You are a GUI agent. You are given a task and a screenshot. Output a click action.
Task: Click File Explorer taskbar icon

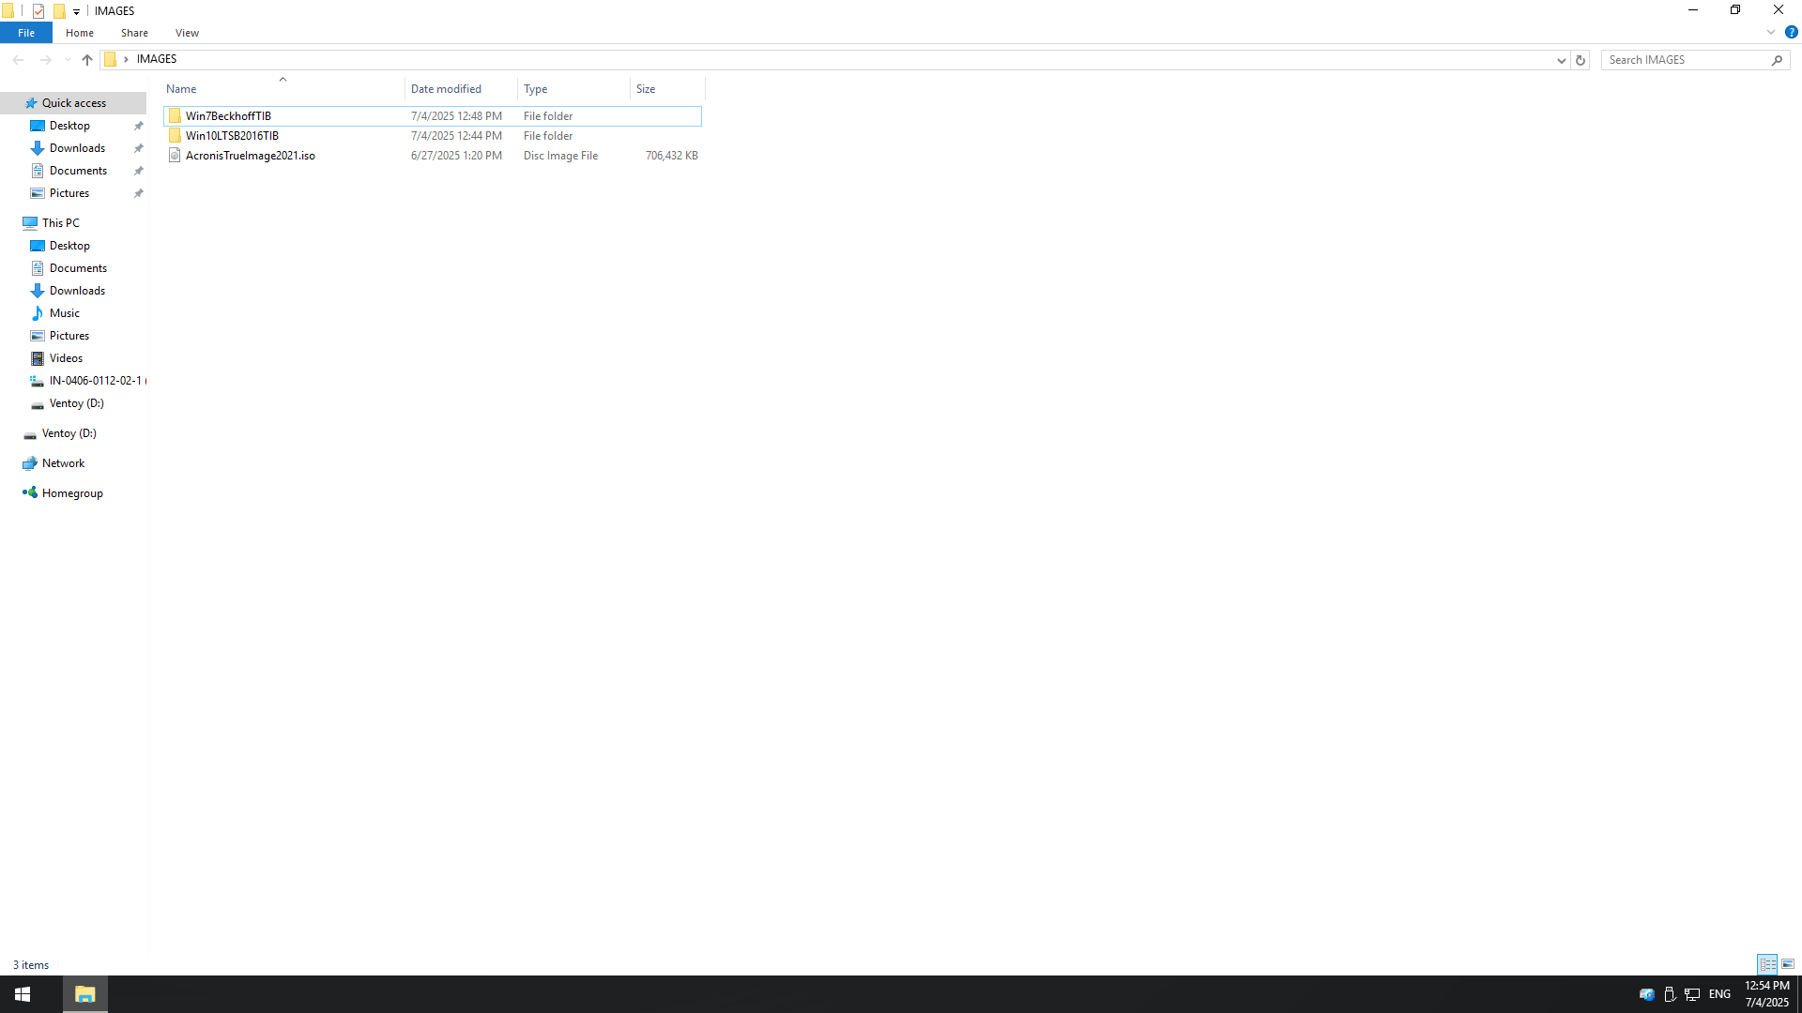(85, 994)
